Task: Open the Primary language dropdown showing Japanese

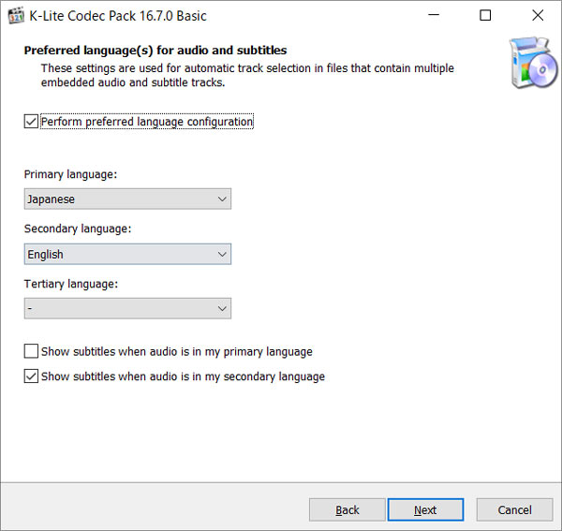Action: tap(127, 199)
